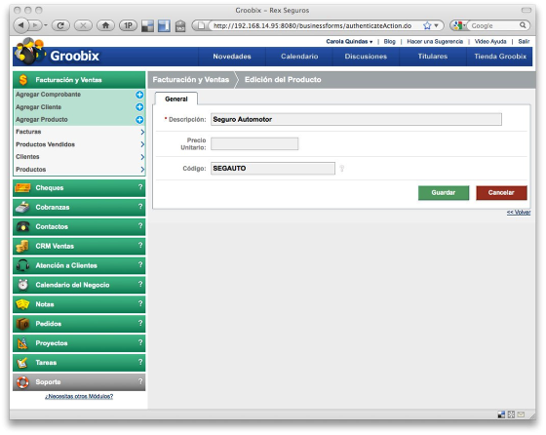
Task: Open the Carola Quindas user dropdown
Action: click(349, 41)
